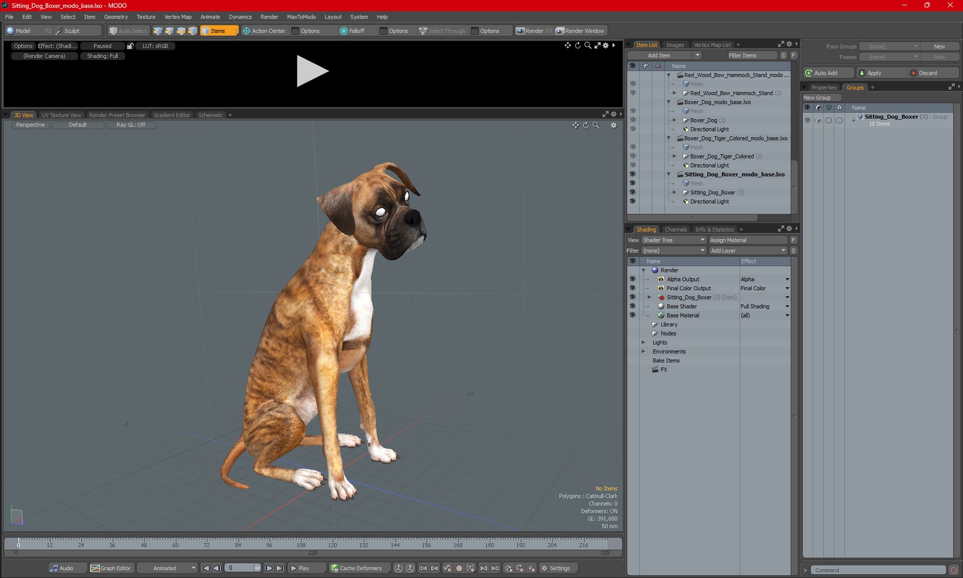The height and width of the screenshot is (578, 963).
Task: Open Geometry menu
Action: pos(116,17)
